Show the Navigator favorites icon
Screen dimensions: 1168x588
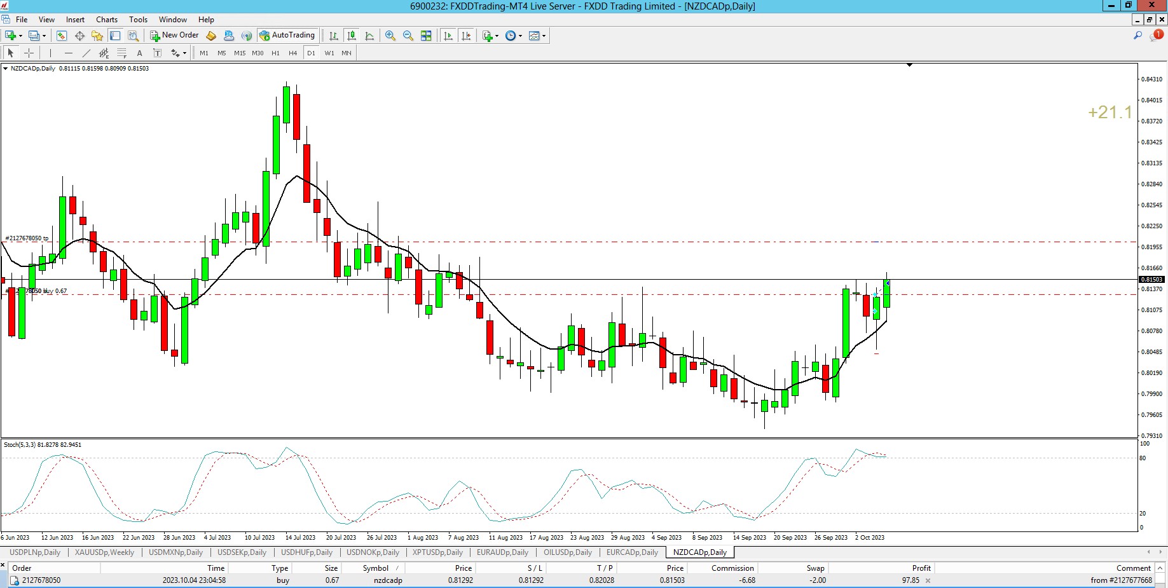pos(97,36)
